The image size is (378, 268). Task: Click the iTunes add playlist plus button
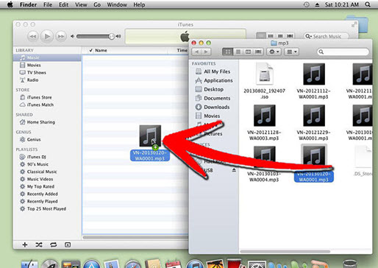pos(25,244)
